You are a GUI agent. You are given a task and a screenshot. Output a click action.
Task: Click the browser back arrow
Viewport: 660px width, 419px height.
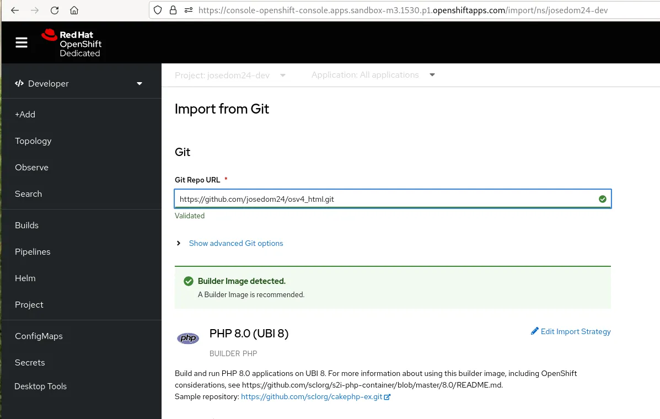15,10
